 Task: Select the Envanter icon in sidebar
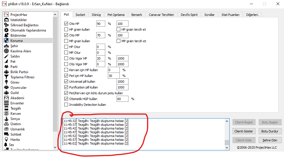tap(6, 103)
